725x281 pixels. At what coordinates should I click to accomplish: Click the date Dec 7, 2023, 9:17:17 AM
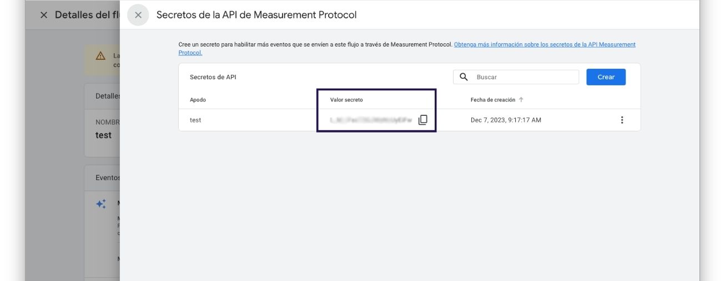[x=506, y=120]
